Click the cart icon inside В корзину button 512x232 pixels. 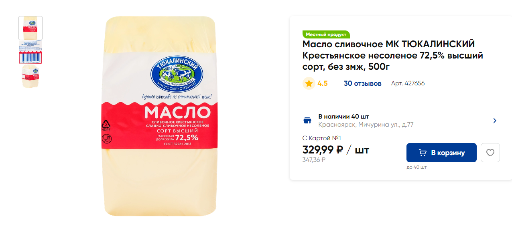pos(423,153)
